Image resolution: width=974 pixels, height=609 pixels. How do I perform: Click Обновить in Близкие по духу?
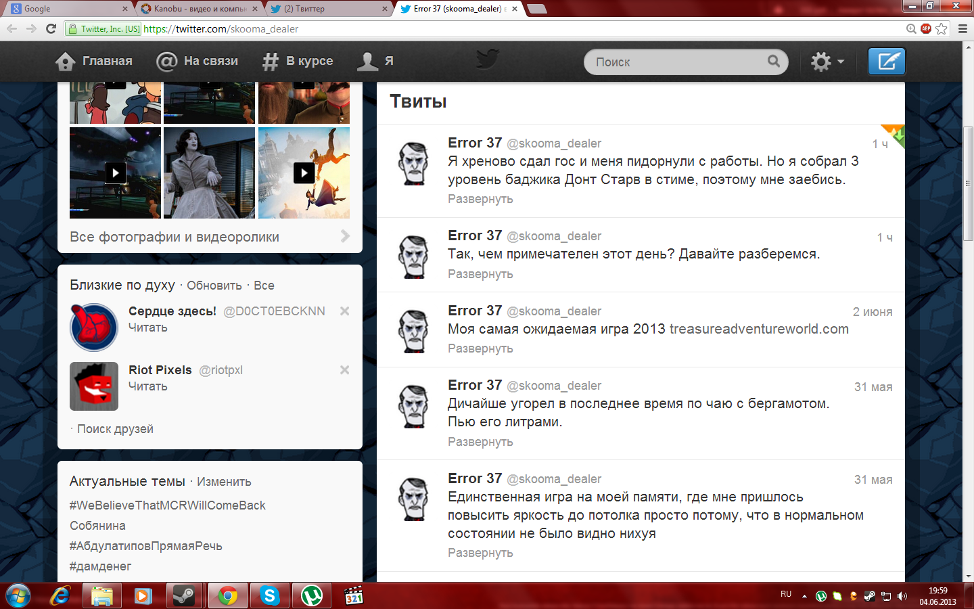coord(214,286)
